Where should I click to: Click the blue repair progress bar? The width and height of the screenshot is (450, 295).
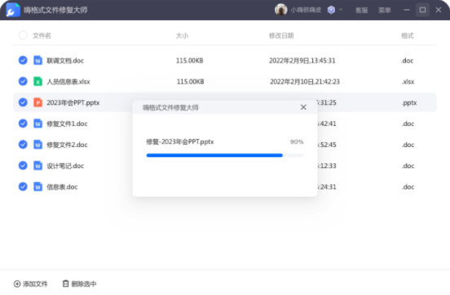(x=214, y=155)
